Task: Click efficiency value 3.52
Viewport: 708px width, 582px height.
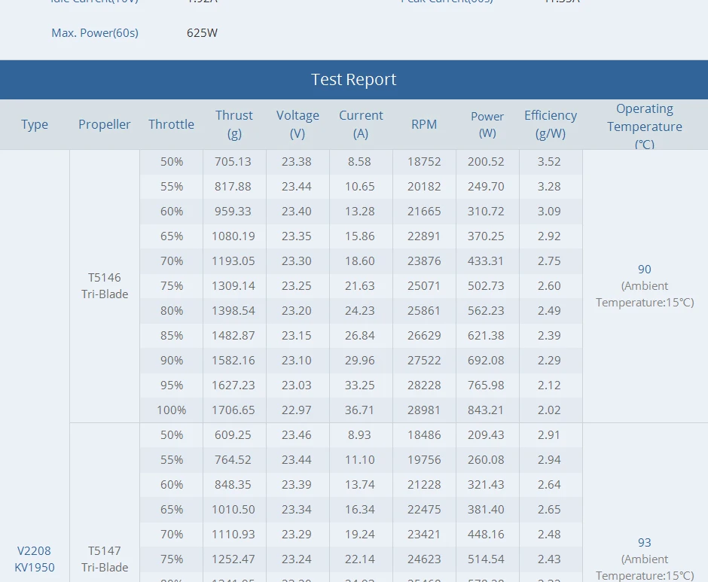Action: (x=549, y=162)
